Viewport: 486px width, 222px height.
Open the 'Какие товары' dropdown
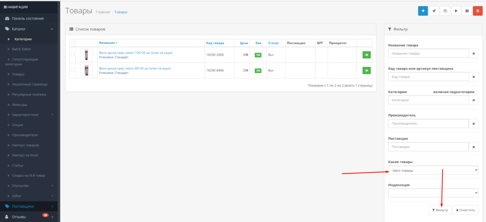tap(433, 170)
